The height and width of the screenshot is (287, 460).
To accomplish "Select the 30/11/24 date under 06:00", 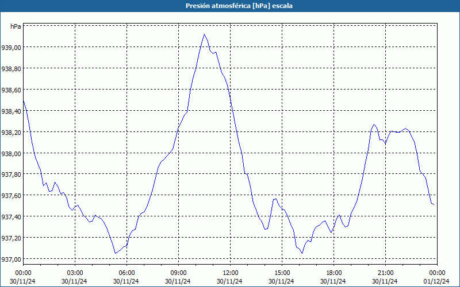I will click(126, 281).
